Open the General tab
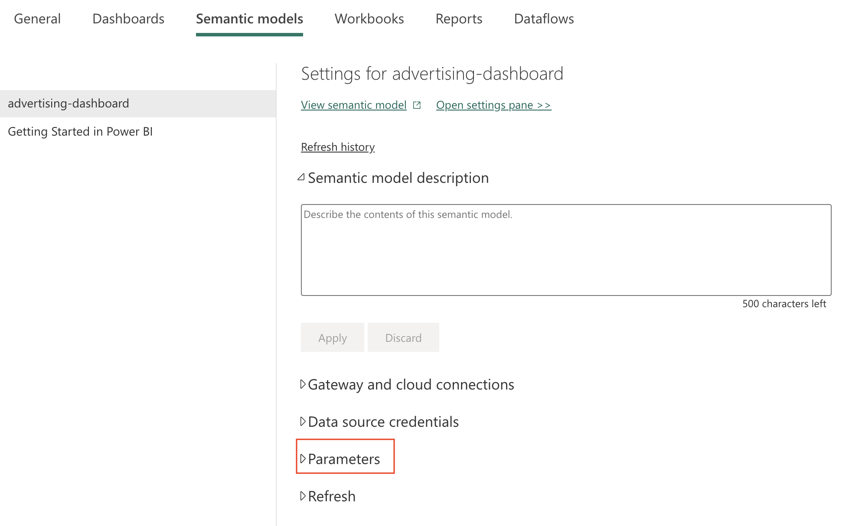 [x=37, y=19]
